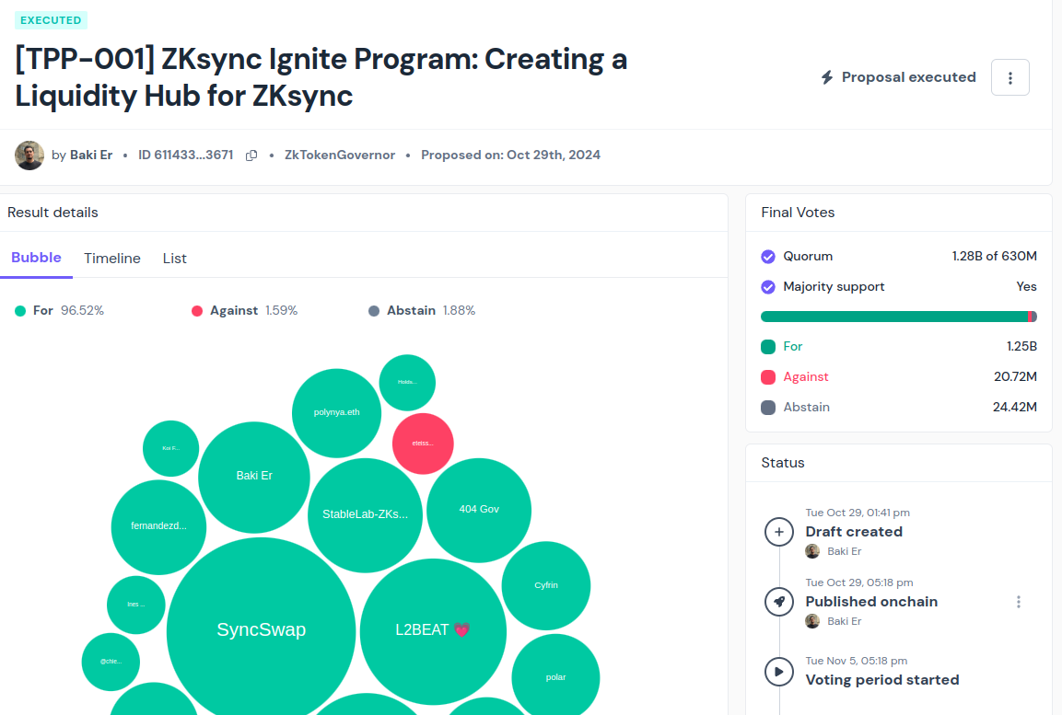
Task: Click the Published onchain rocket icon
Action: [779, 602]
